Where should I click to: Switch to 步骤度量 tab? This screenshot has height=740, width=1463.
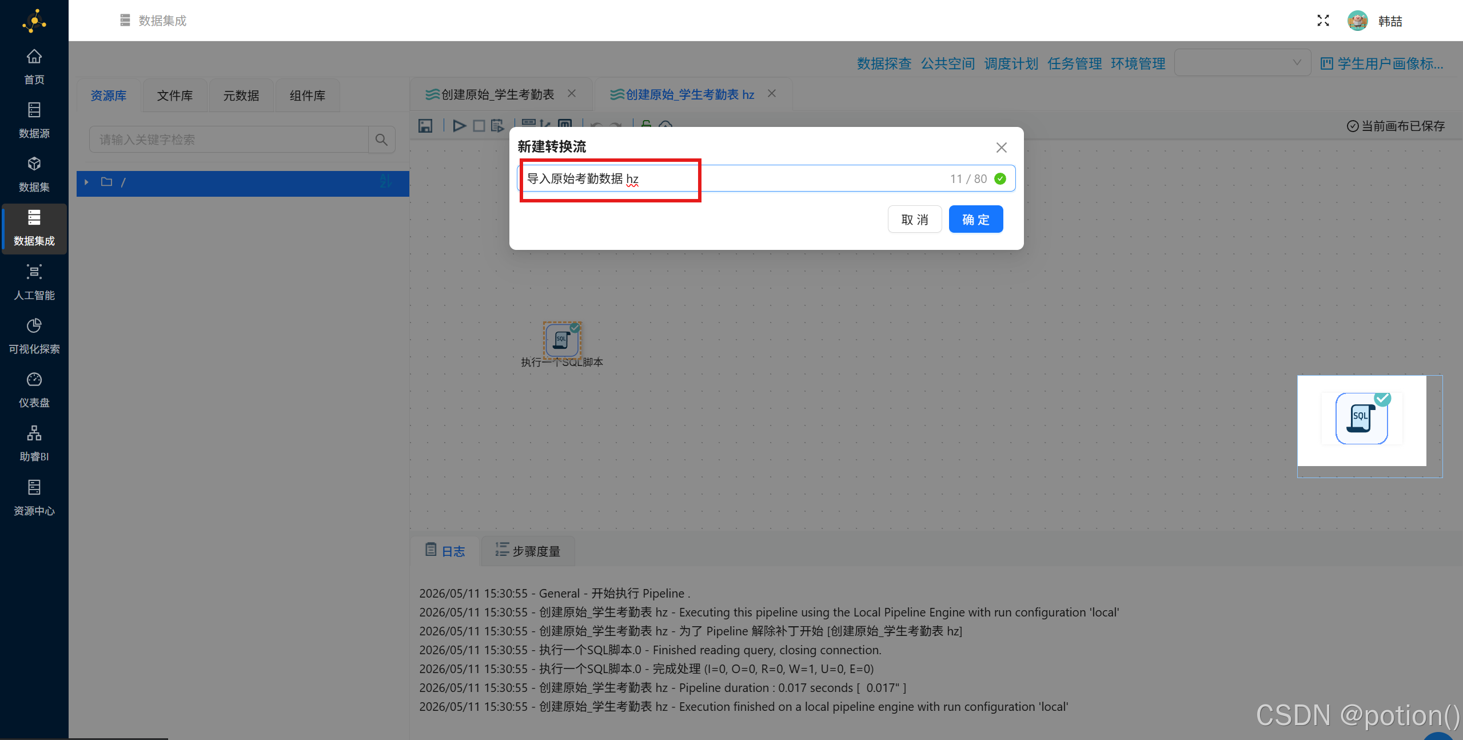[x=528, y=551]
